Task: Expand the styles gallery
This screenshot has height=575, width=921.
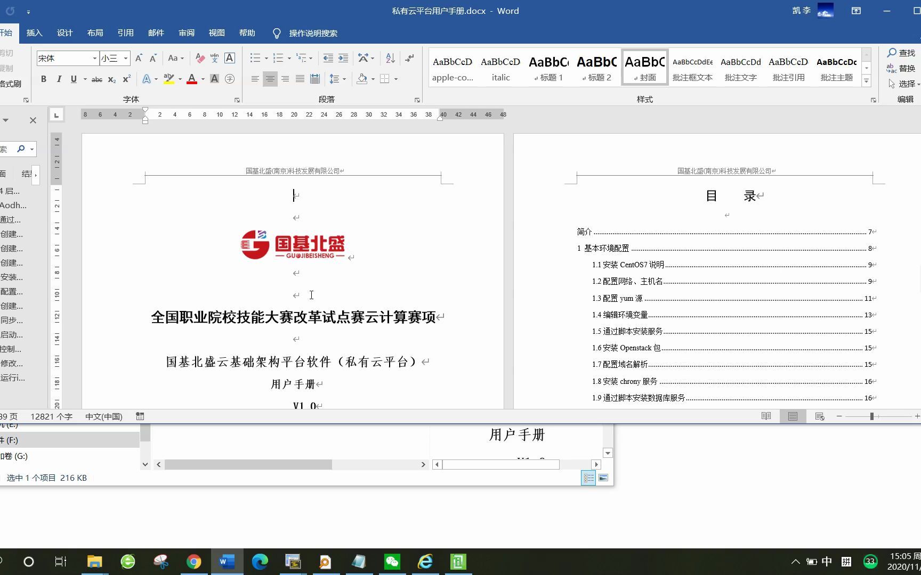Action: point(867,81)
